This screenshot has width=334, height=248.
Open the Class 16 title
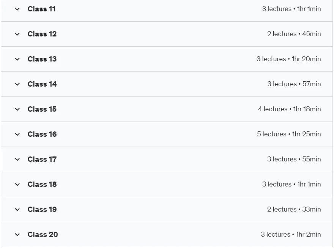pos(42,134)
